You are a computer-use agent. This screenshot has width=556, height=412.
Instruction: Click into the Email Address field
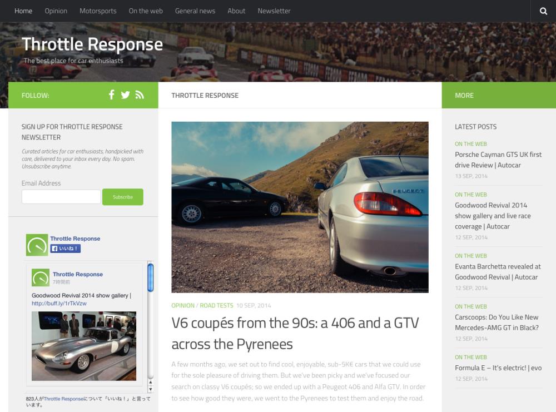[x=61, y=197]
